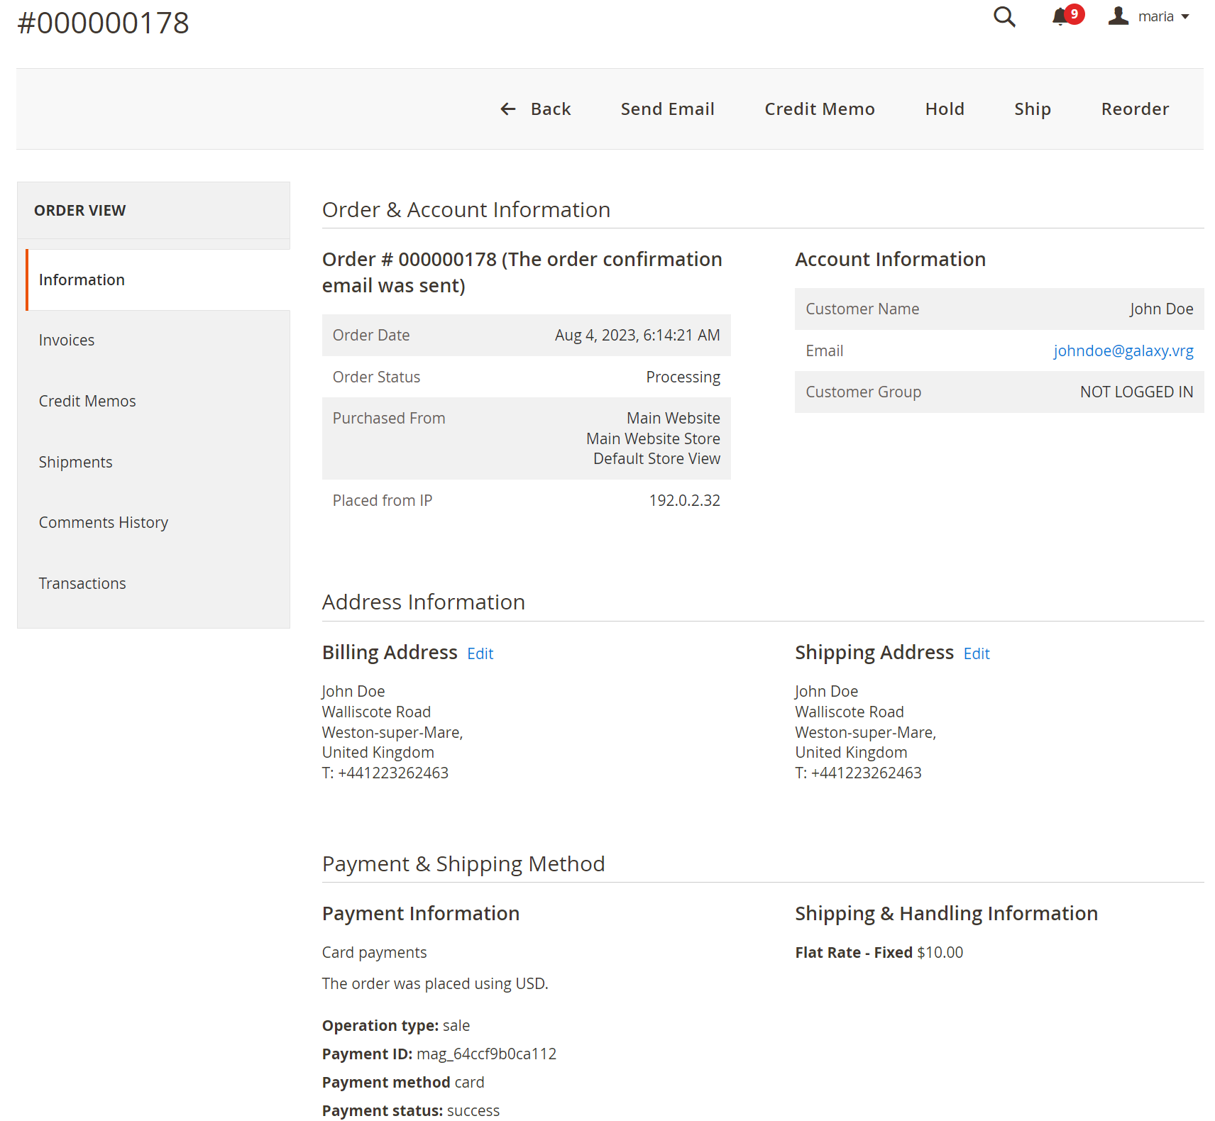This screenshot has width=1215, height=1121.
Task: Edit the Billing Address
Action: (x=480, y=653)
